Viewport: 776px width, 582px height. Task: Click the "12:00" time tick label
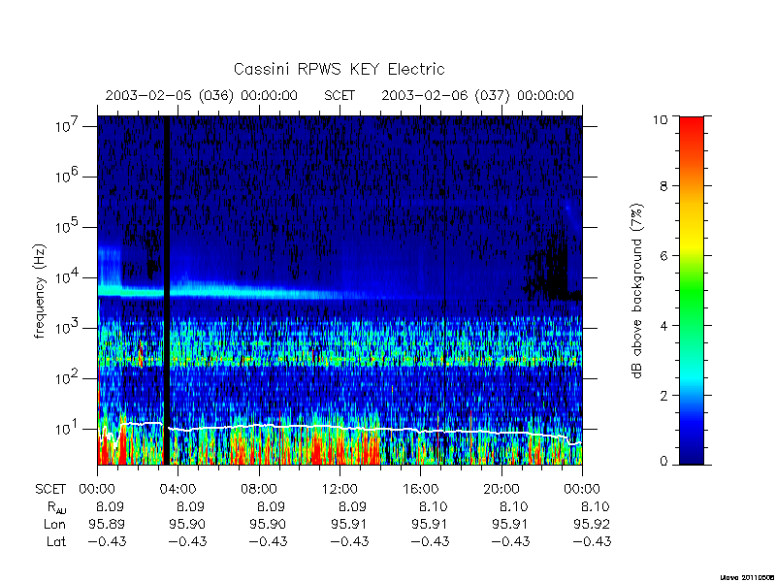point(339,489)
